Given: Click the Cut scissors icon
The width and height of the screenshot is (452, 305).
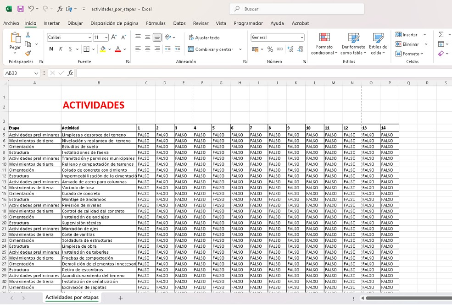Looking at the screenshot, I should click(28, 35).
